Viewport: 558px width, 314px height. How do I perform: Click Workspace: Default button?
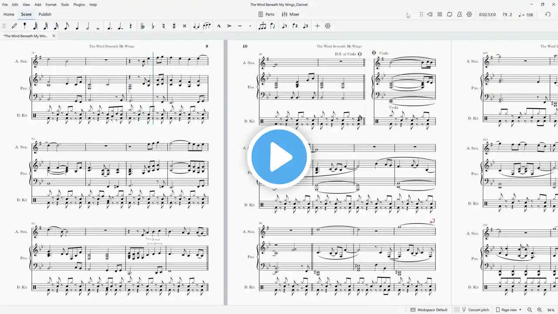(429, 310)
